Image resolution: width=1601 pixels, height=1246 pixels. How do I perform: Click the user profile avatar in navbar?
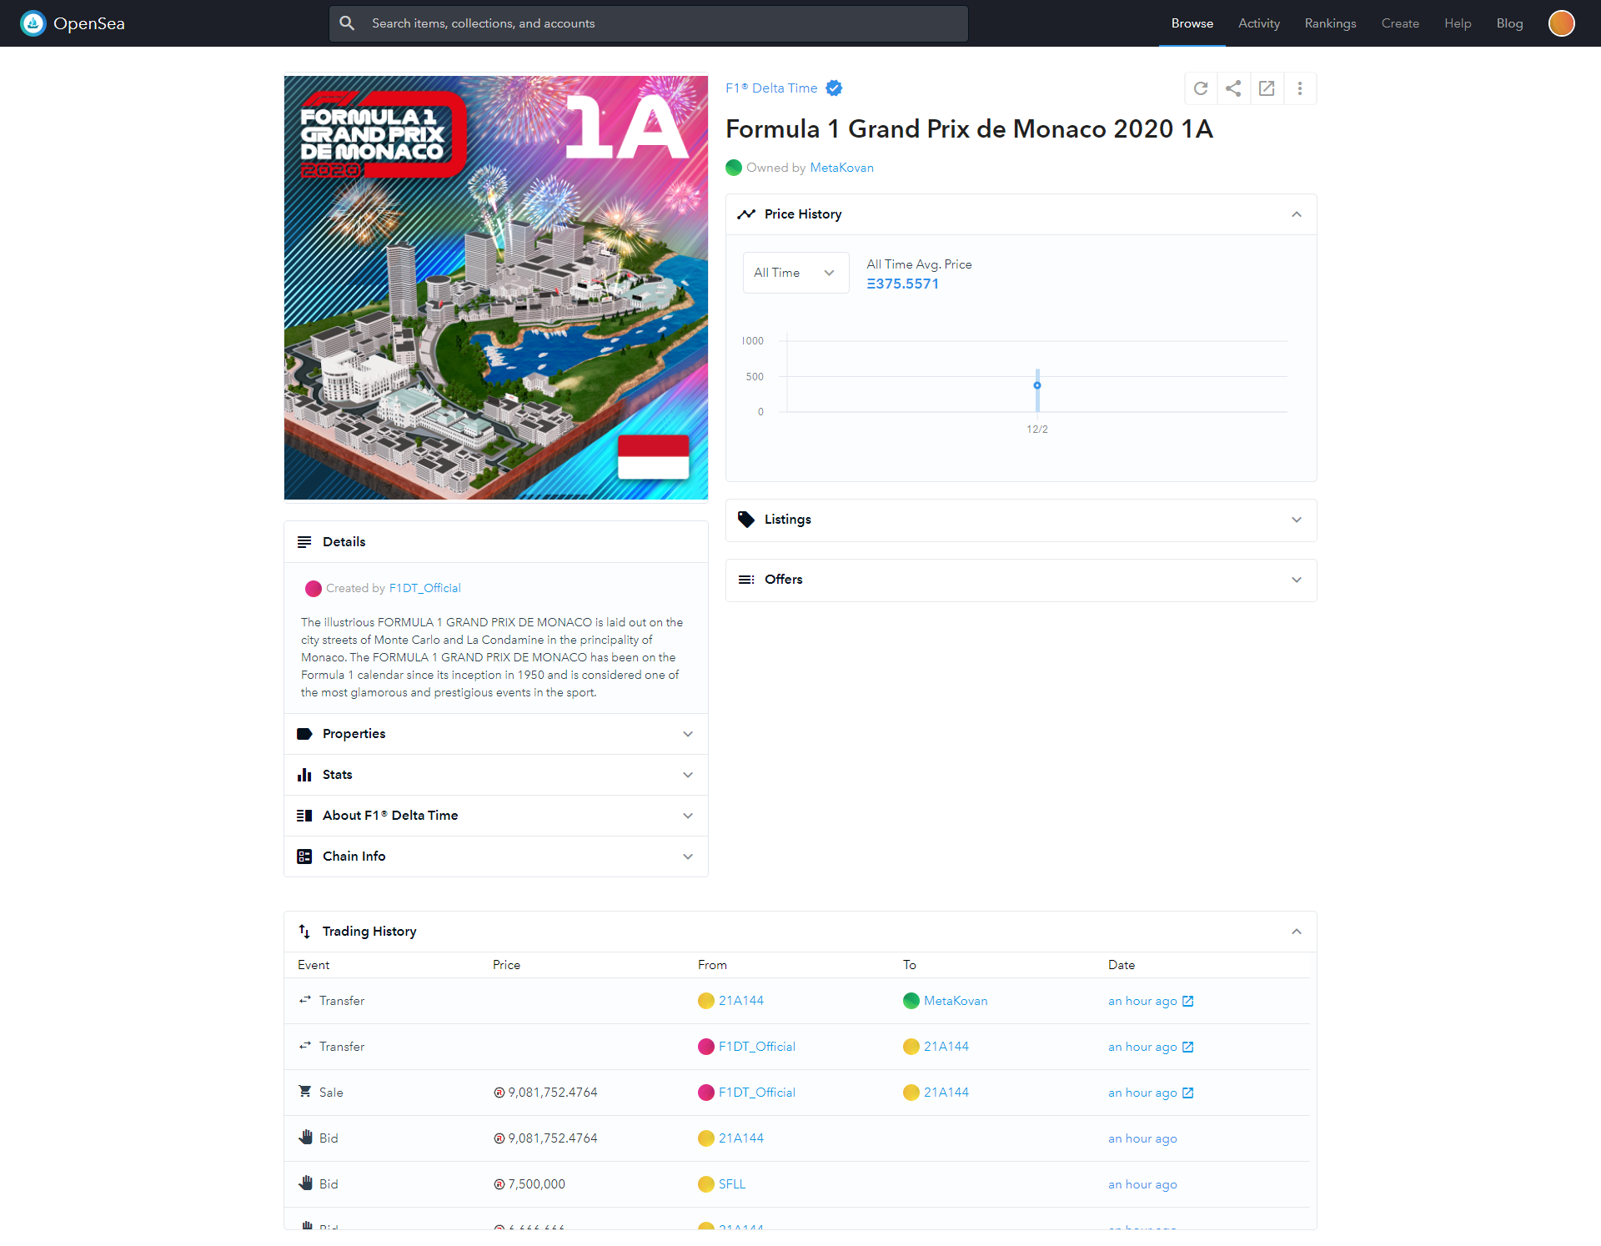point(1562,23)
